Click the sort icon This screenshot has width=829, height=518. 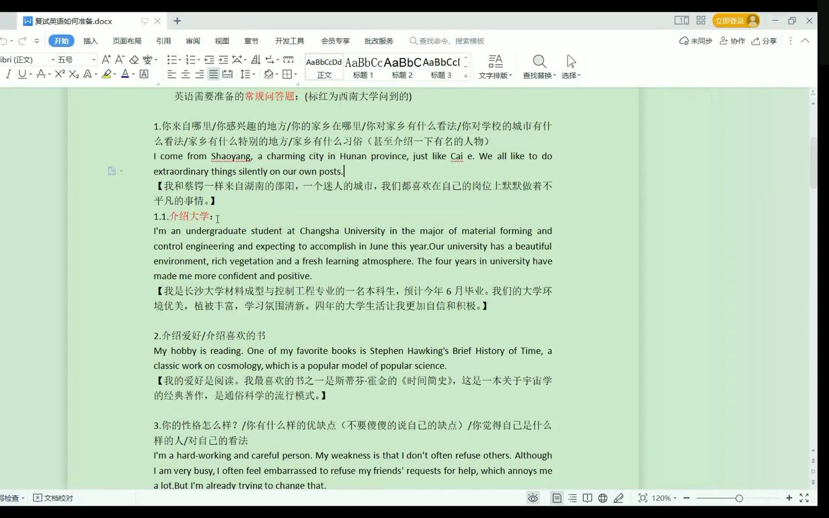256,59
